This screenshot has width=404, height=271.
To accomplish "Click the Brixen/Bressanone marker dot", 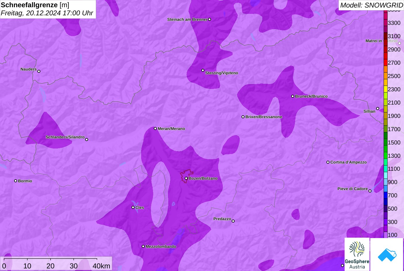I will click(x=243, y=117).
